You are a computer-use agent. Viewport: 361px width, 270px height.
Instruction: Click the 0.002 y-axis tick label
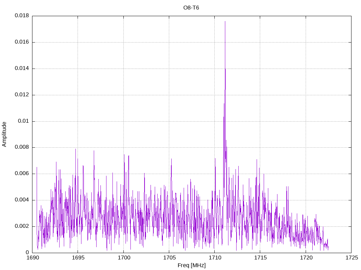22,226
